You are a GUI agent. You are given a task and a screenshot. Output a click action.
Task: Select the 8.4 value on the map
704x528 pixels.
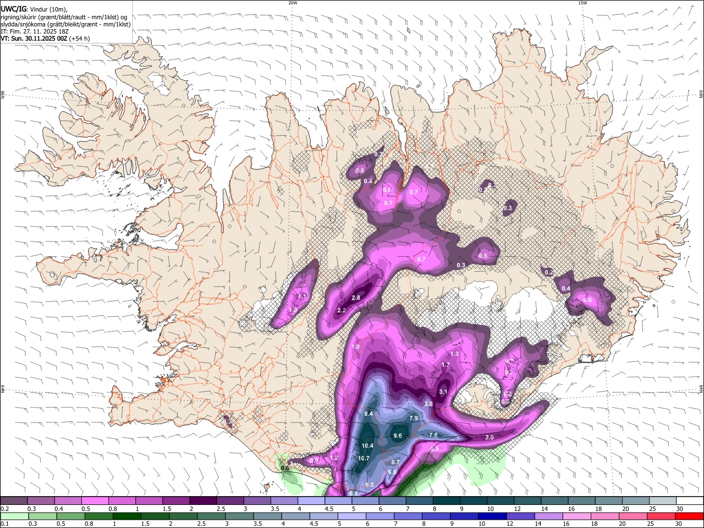[x=369, y=414]
